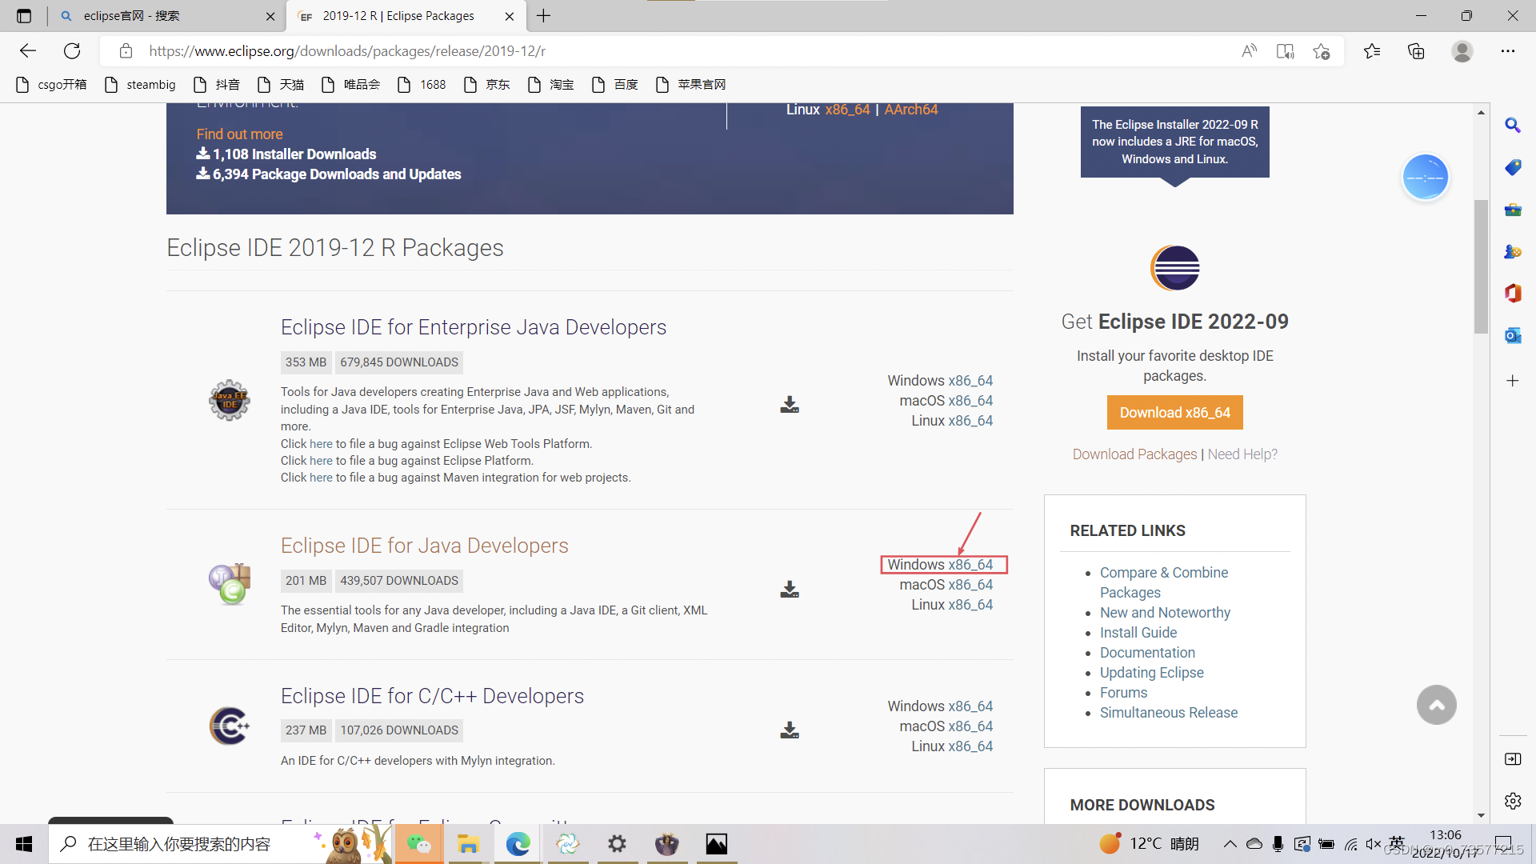This screenshot has width=1536, height=864.
Task: Click the download icon for C/C++ Developers
Action: pyautogui.click(x=790, y=730)
